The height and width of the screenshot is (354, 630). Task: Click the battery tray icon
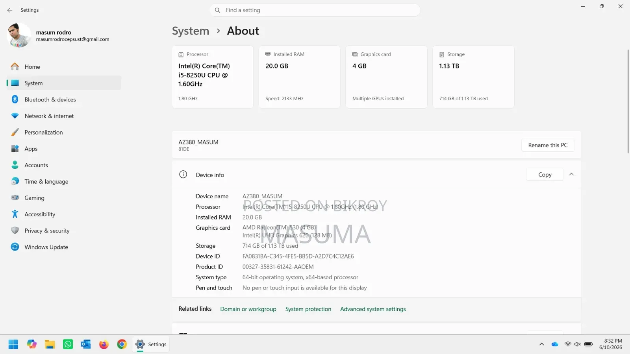[x=589, y=345]
